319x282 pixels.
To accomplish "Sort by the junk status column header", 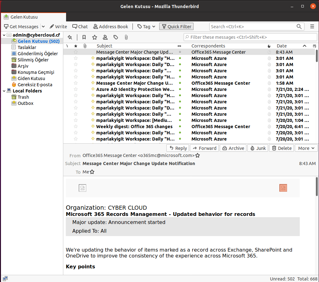I will coord(269,46).
